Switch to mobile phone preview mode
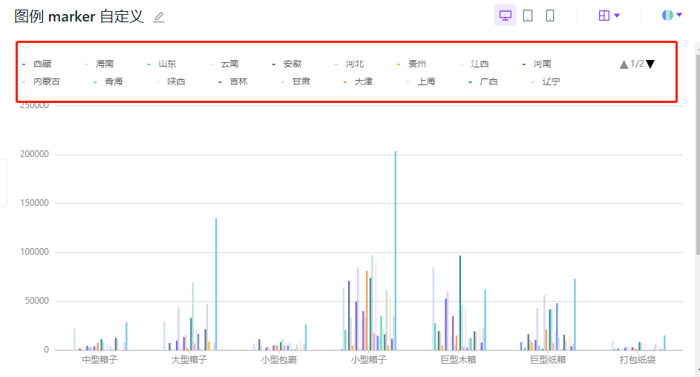This screenshot has height=377, width=700. coord(550,16)
